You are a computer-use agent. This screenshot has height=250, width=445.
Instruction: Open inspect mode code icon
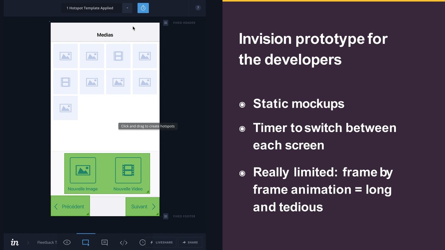[x=123, y=243]
